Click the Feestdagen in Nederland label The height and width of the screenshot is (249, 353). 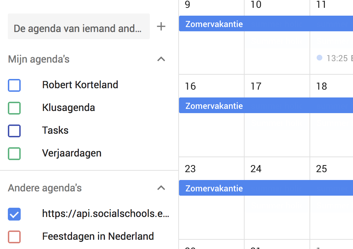point(98,236)
